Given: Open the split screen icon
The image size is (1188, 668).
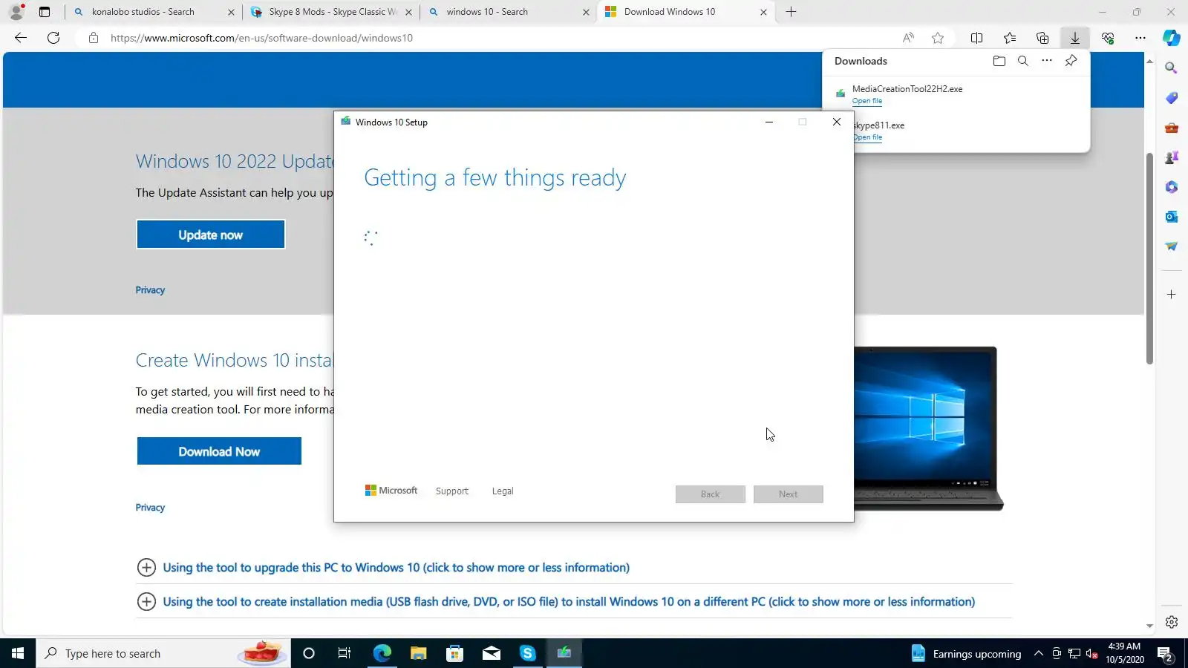Looking at the screenshot, I should pos(977,38).
